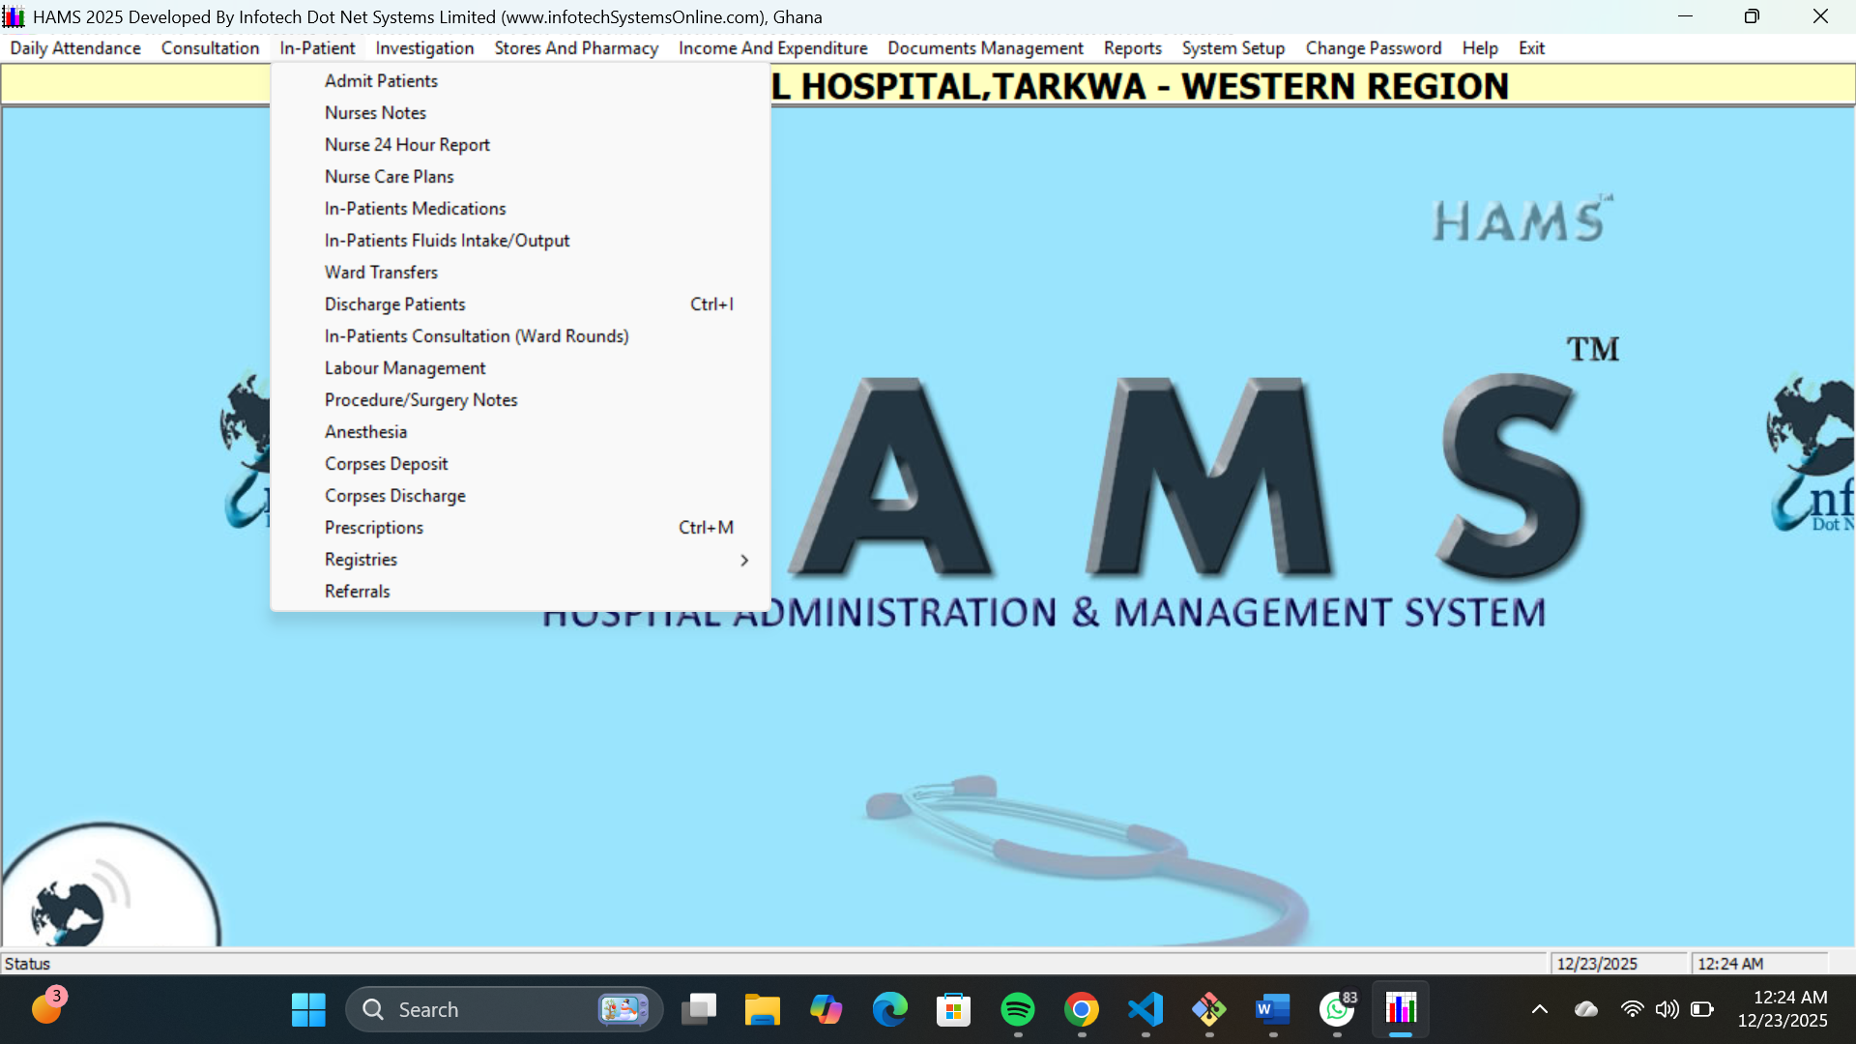Open Stores And Pharmacy menu

(576, 48)
